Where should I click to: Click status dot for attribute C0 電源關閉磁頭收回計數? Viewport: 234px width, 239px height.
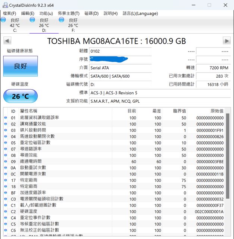[6, 199]
